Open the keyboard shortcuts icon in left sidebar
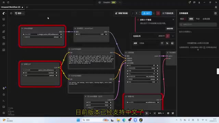The height and width of the screenshot is (123, 219). [4, 107]
